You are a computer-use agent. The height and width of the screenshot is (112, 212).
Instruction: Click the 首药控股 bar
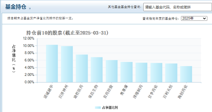pyautogui.click(x=112, y=71)
